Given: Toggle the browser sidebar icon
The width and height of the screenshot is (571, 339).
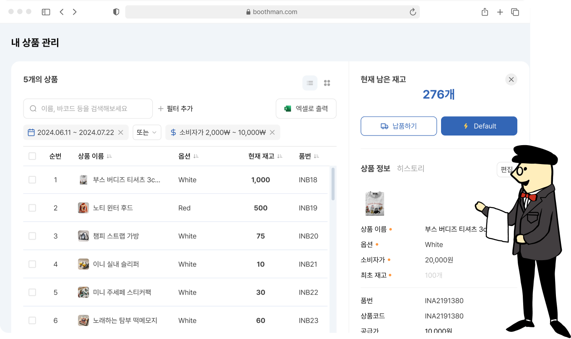Looking at the screenshot, I should [46, 12].
